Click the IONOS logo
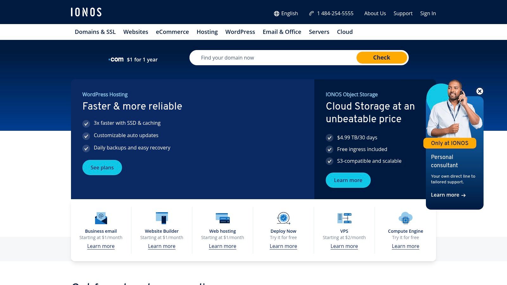Screen dimensions: 507x285 coord(86,12)
